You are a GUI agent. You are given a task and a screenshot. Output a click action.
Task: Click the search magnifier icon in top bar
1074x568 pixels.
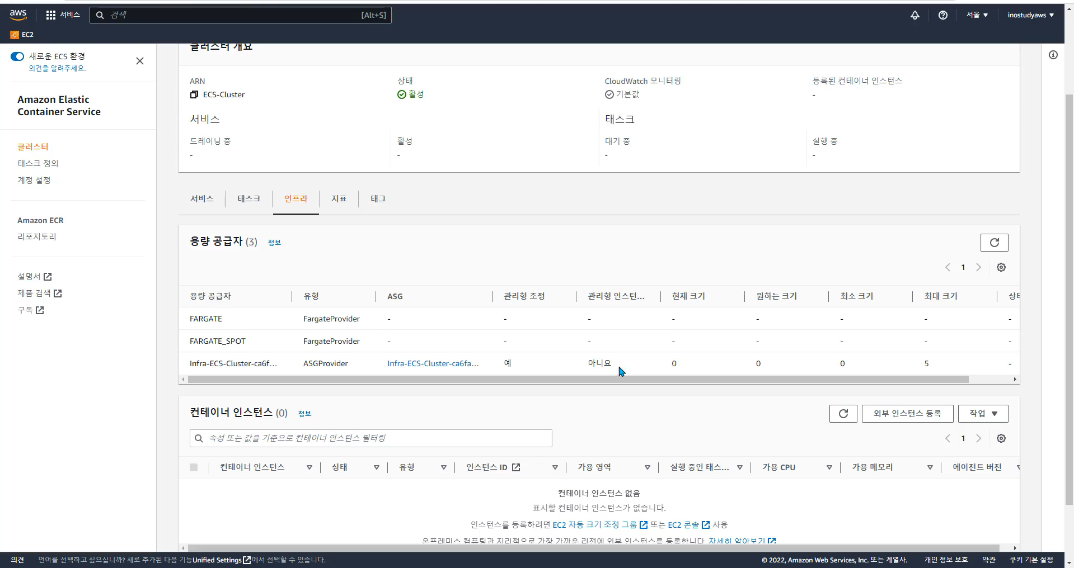click(100, 15)
